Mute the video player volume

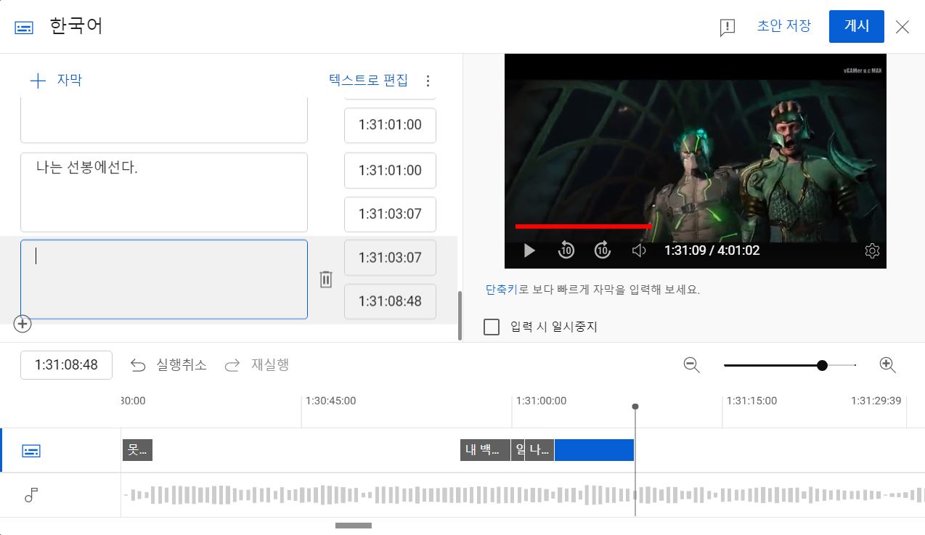(x=639, y=250)
